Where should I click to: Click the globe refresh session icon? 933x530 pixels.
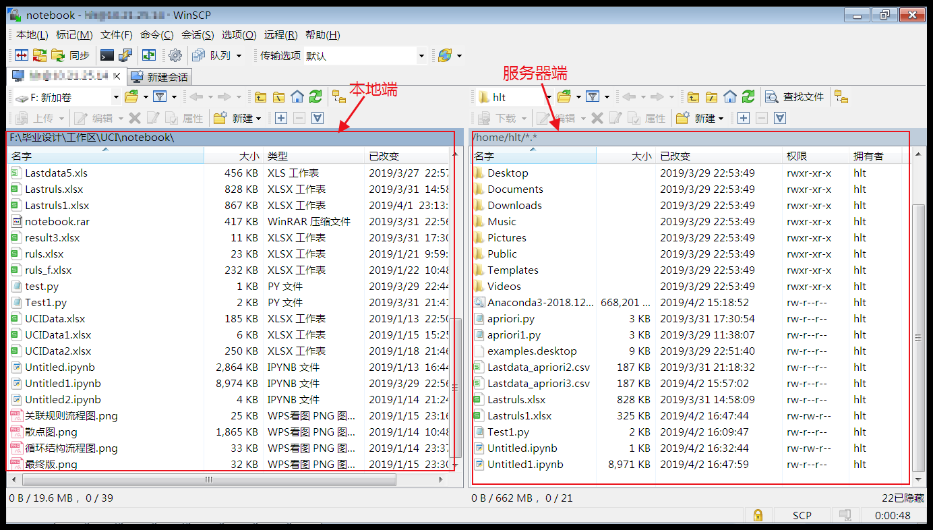click(445, 55)
